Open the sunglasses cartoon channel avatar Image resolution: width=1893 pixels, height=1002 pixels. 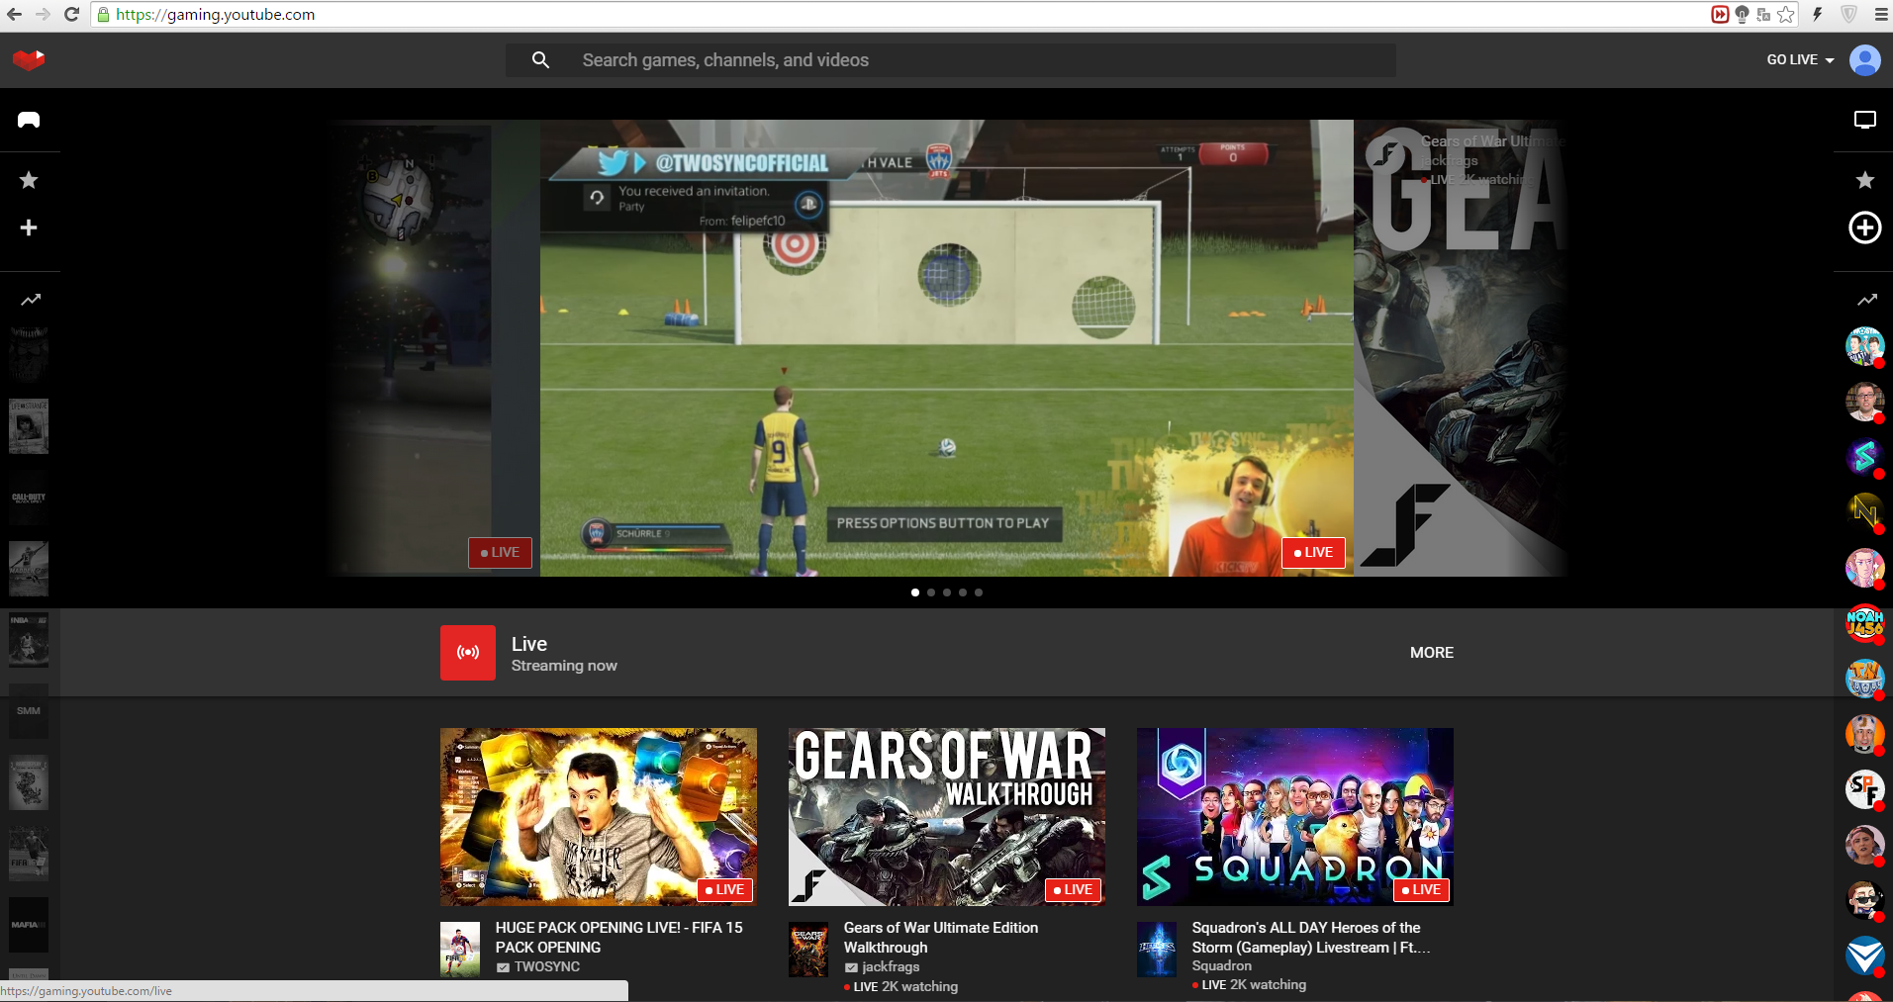(1864, 900)
